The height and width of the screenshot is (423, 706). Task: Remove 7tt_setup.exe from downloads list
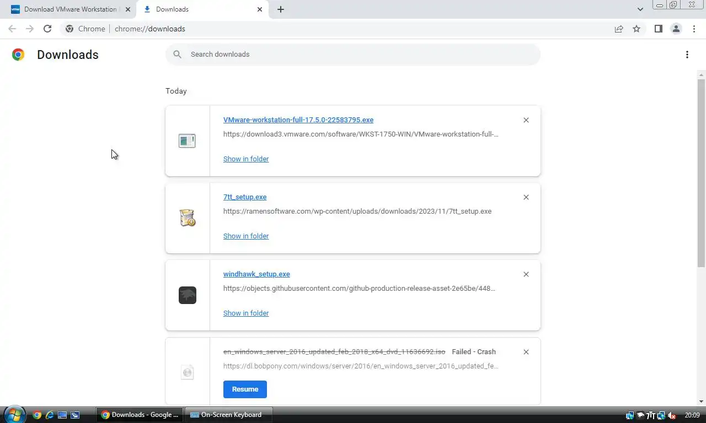click(x=526, y=197)
